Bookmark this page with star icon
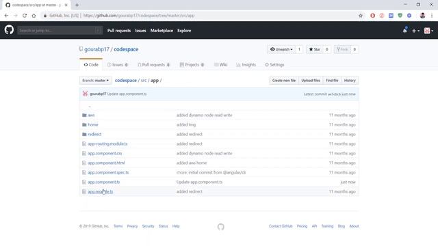Viewport: 438px width, 246px height. coord(361,16)
